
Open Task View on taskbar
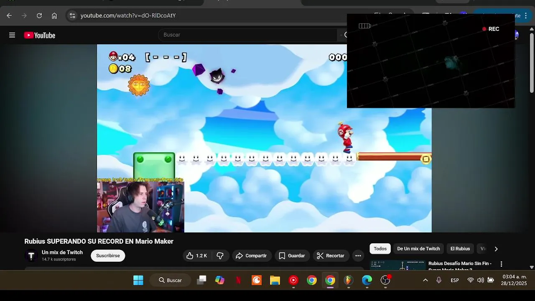pos(201,280)
